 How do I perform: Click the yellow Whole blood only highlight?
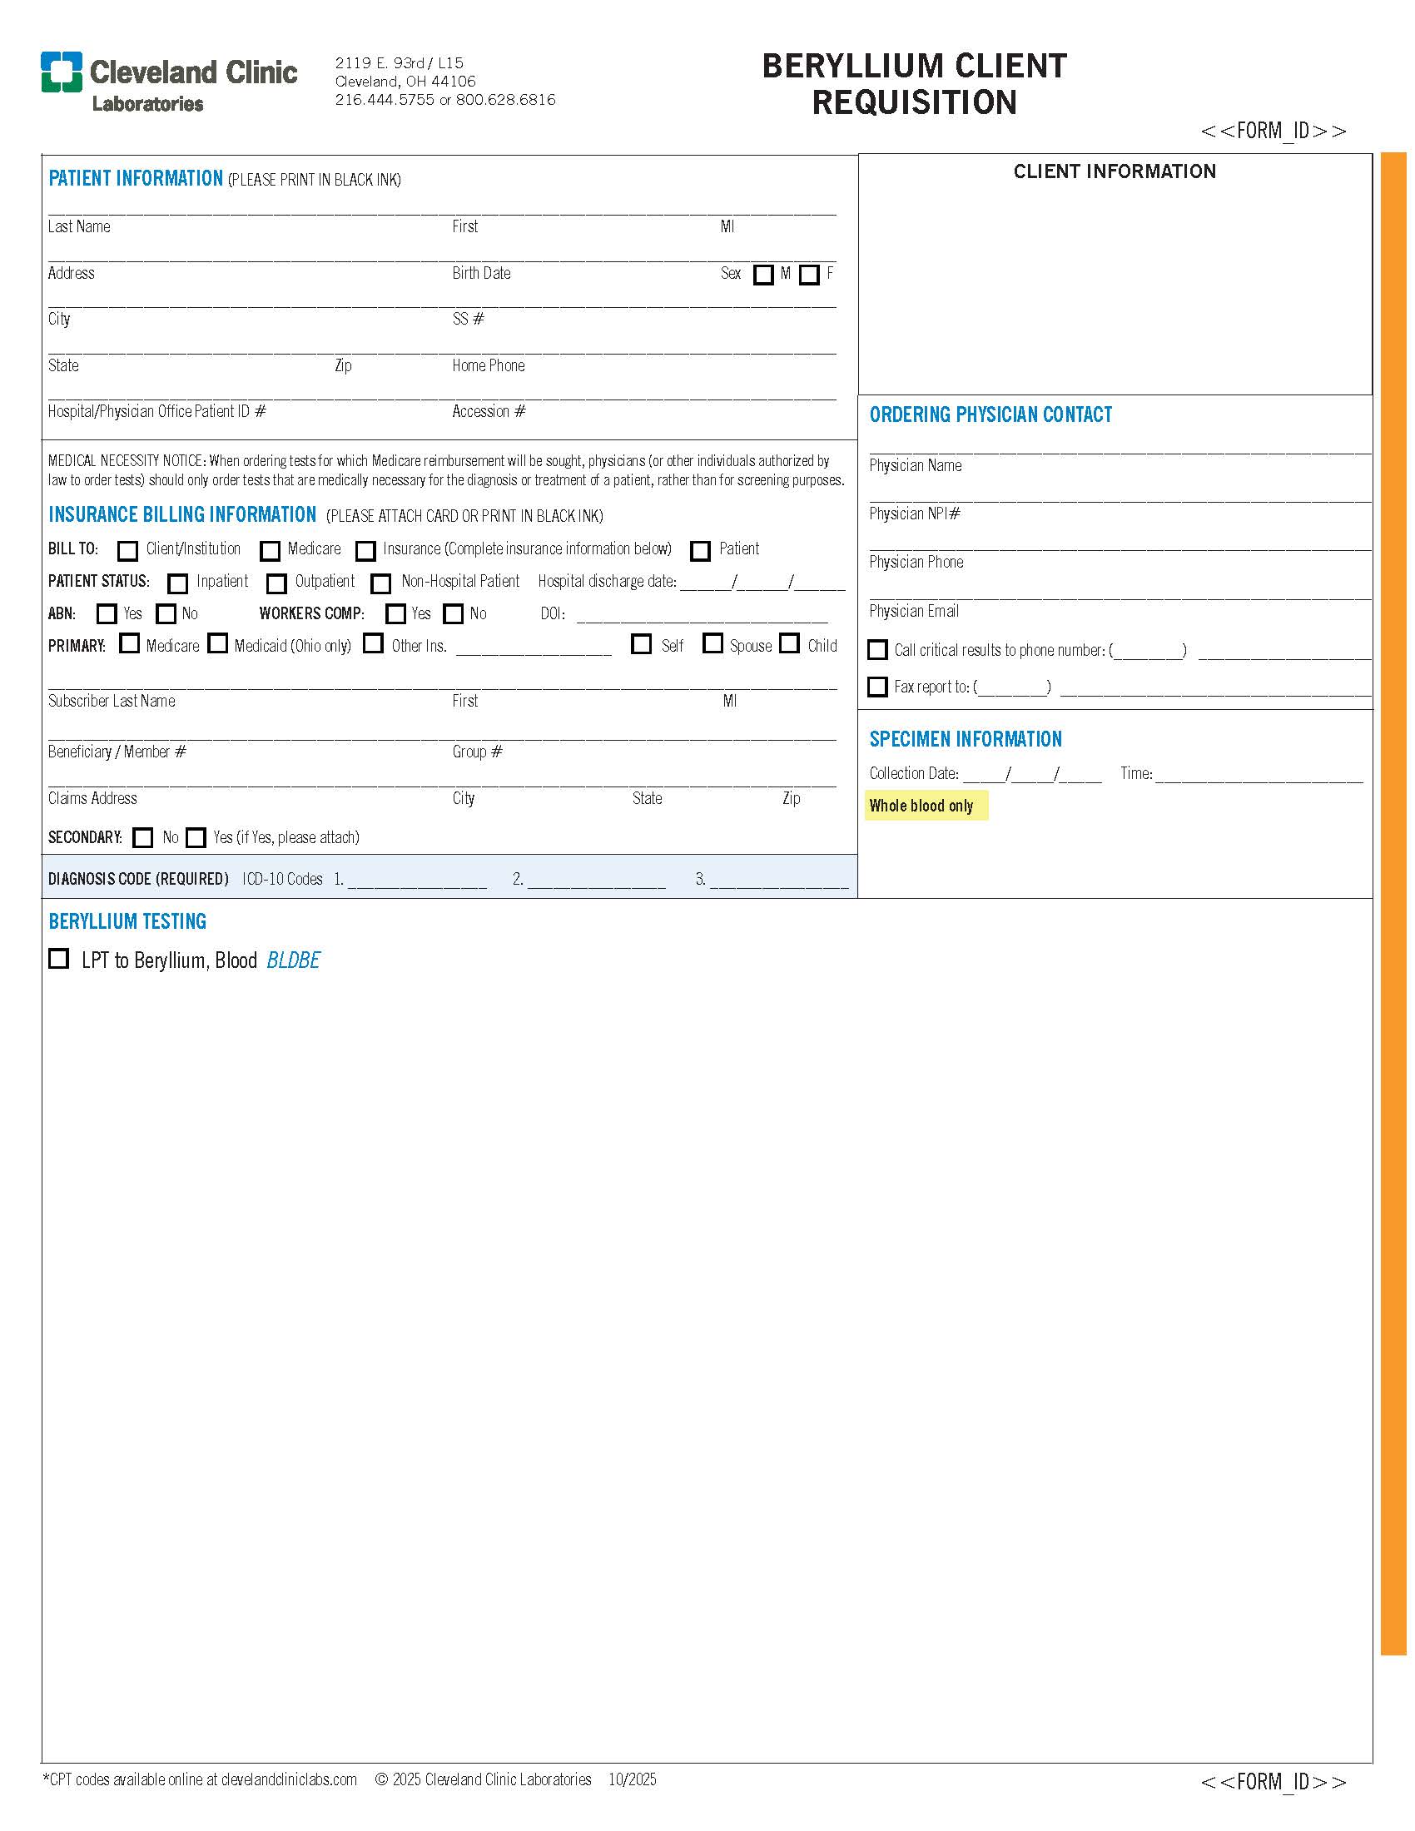(926, 806)
